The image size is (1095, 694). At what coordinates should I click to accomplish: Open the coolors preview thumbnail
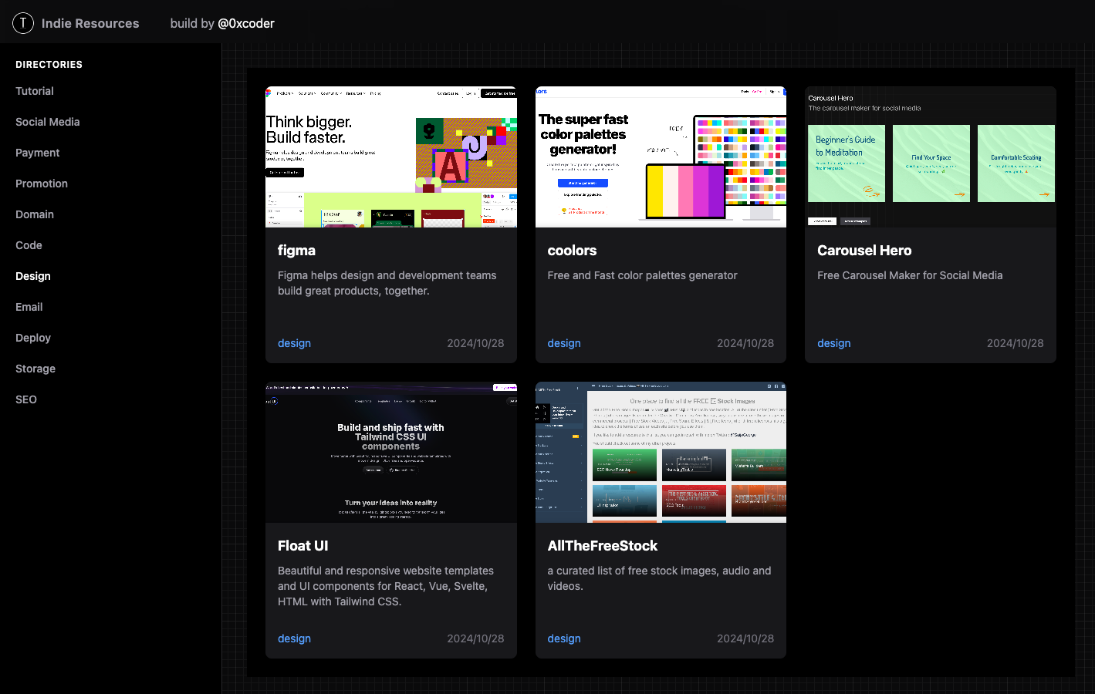click(661, 157)
